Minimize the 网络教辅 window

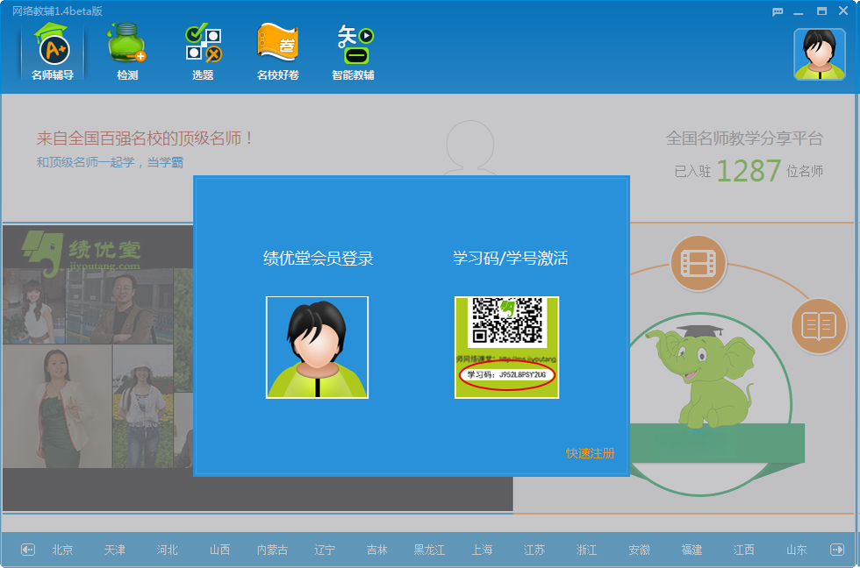pyautogui.click(x=799, y=11)
